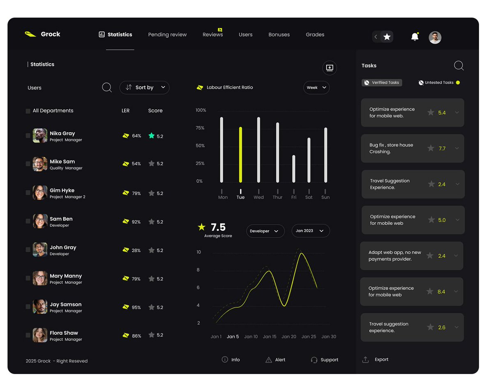Click the Grock logo icon
The width and height of the screenshot is (493, 388).
[x=30, y=34]
